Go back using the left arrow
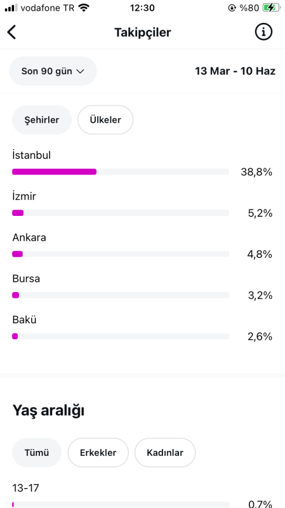The height and width of the screenshot is (508, 285). tap(11, 32)
